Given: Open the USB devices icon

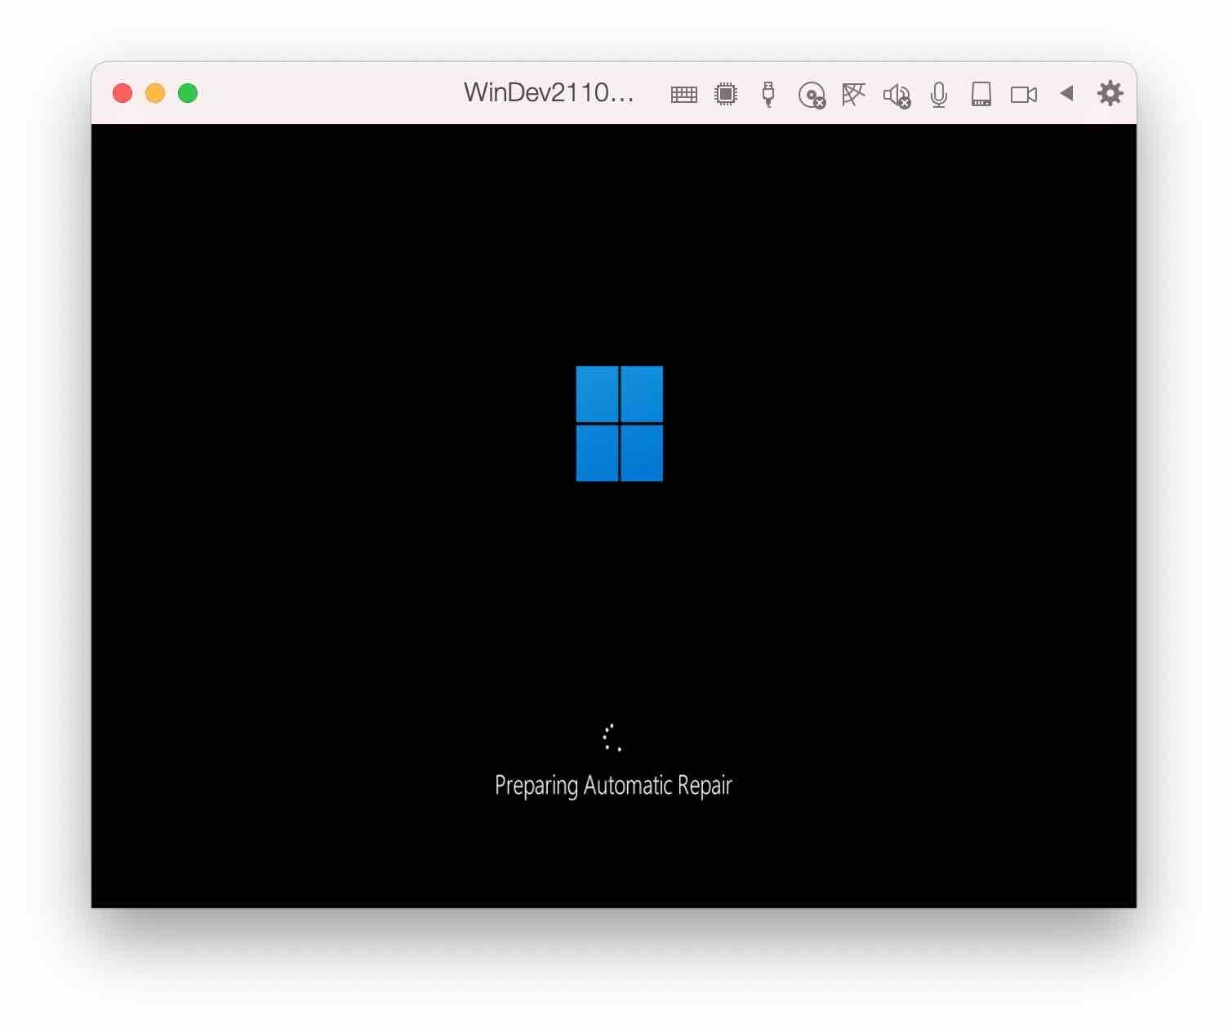Looking at the screenshot, I should pos(767,94).
